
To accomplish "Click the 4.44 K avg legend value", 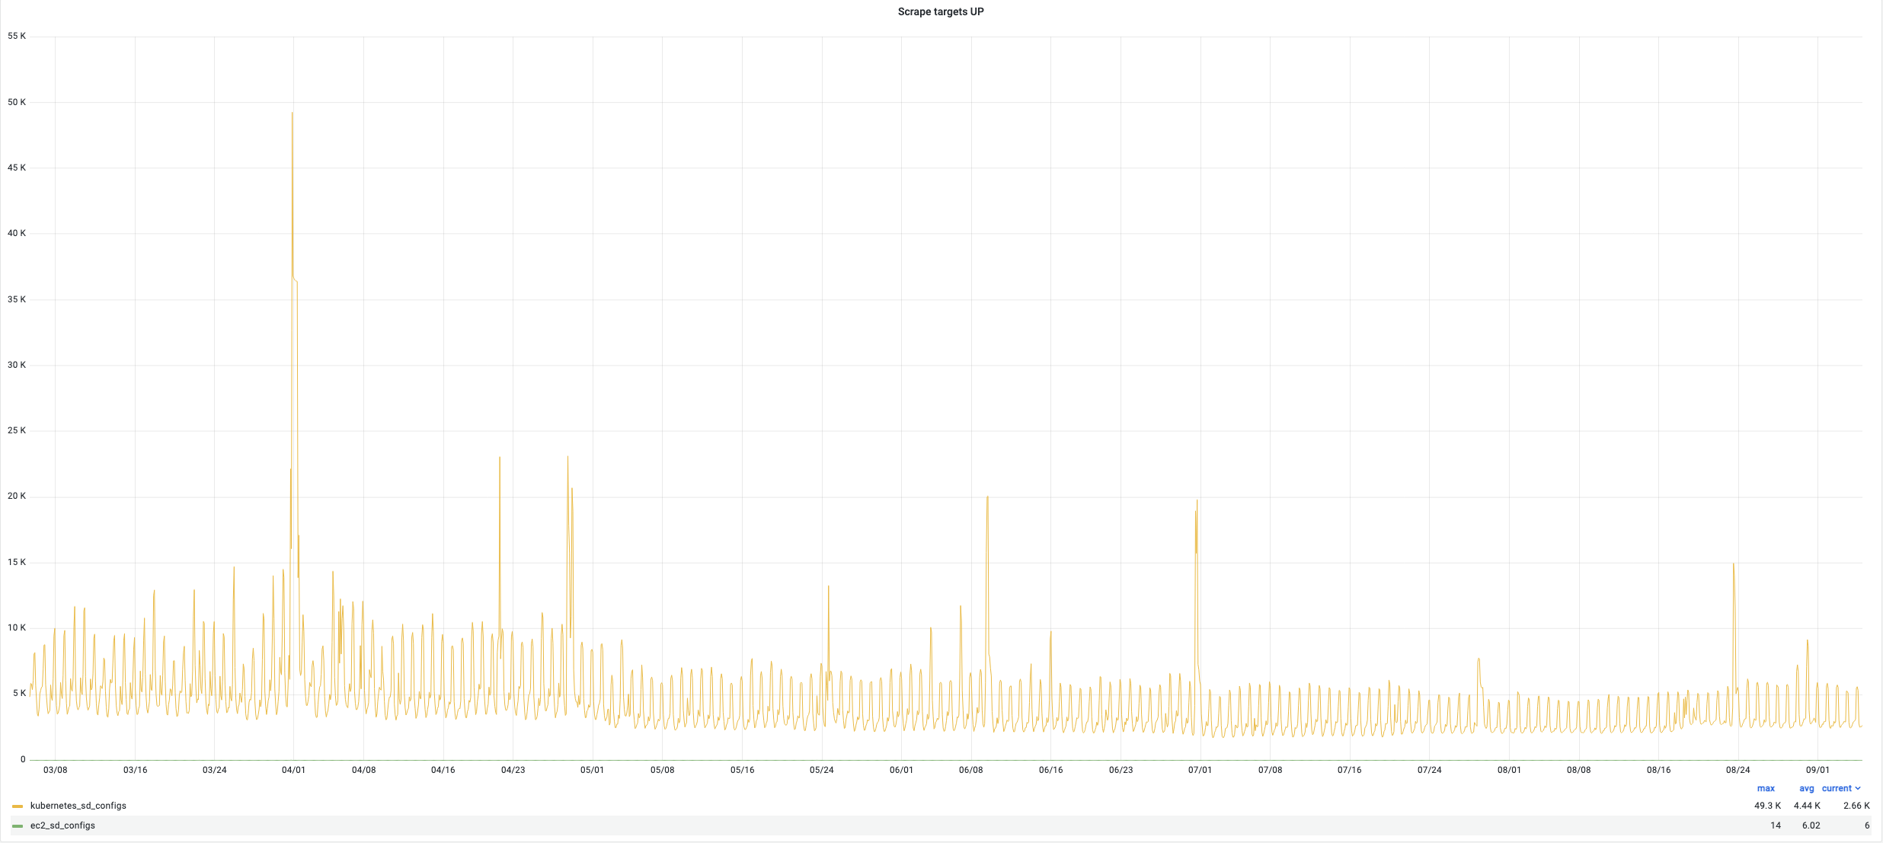I will 1807,806.
